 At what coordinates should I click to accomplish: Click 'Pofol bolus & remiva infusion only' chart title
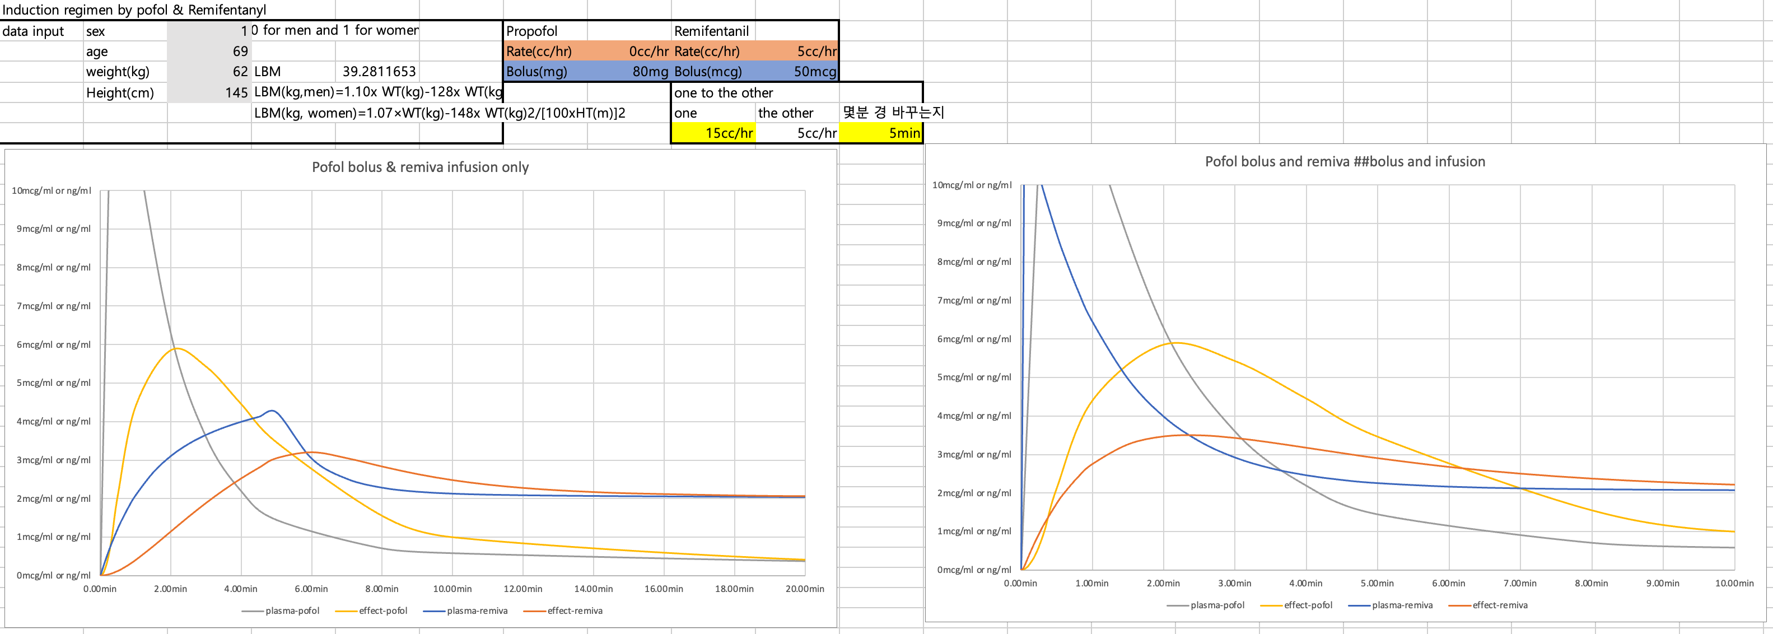(x=420, y=167)
